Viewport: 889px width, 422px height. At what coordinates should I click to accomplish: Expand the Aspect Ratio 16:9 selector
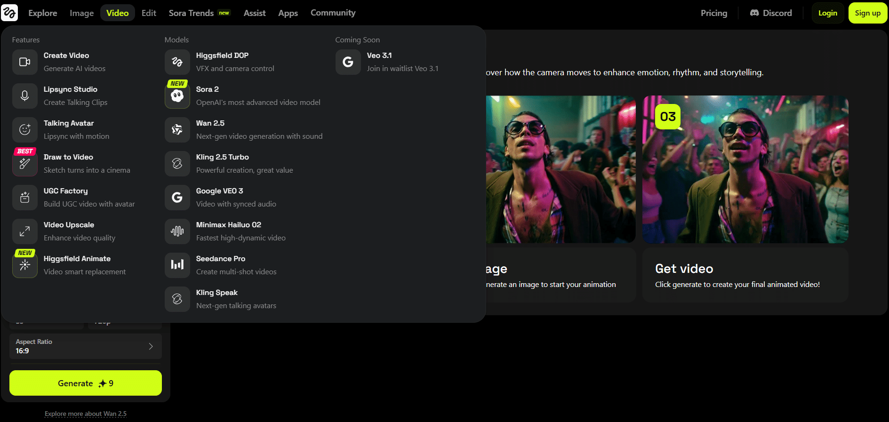click(86, 346)
